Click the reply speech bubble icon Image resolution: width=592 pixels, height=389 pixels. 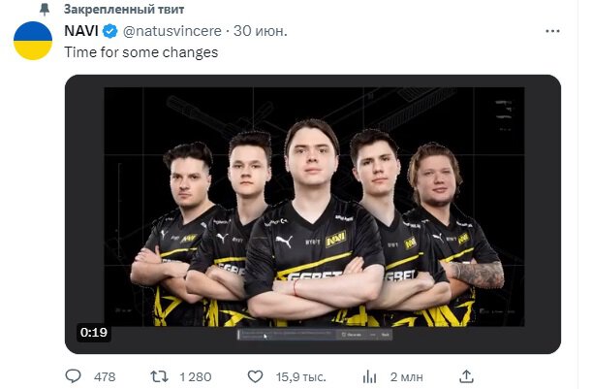[x=73, y=376]
